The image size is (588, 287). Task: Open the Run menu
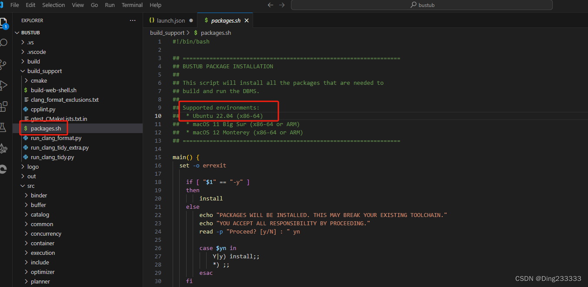point(110,5)
